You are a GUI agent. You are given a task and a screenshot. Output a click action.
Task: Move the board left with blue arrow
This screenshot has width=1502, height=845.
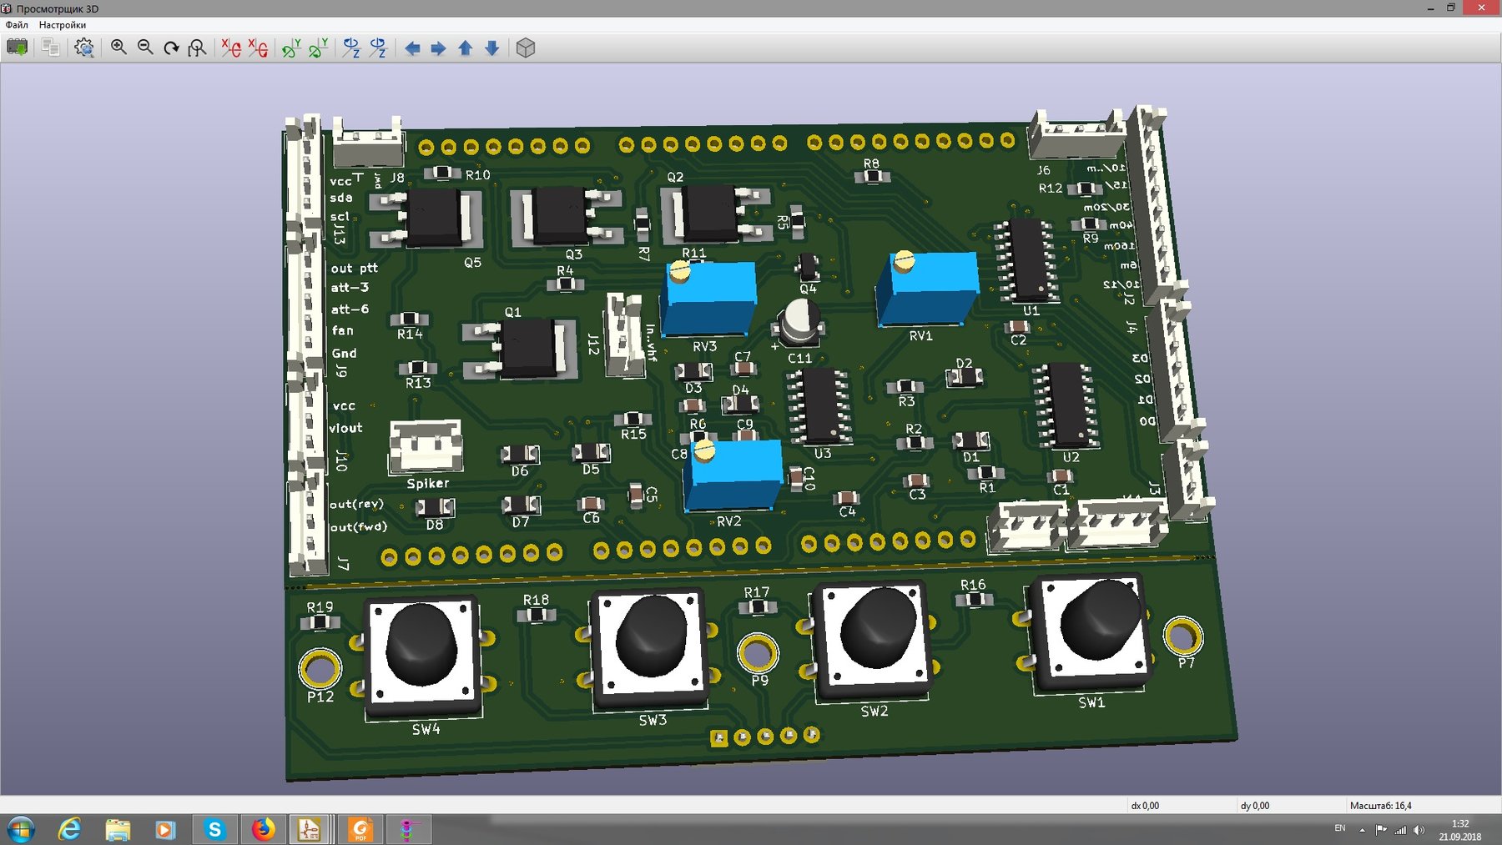(x=412, y=48)
